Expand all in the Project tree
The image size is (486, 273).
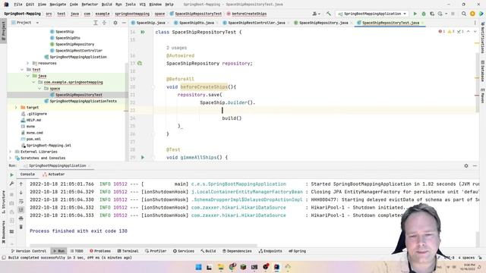tap(96, 23)
